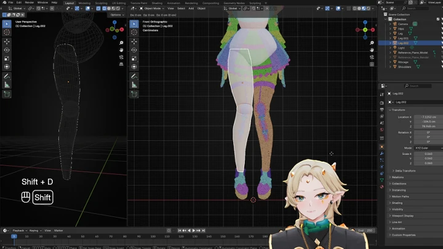
Task: Select the Rotate tool in left viewport toolbar
Action: point(7,50)
